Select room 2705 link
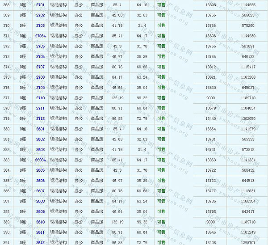The height and width of the screenshot is (245, 268). click(x=40, y=46)
